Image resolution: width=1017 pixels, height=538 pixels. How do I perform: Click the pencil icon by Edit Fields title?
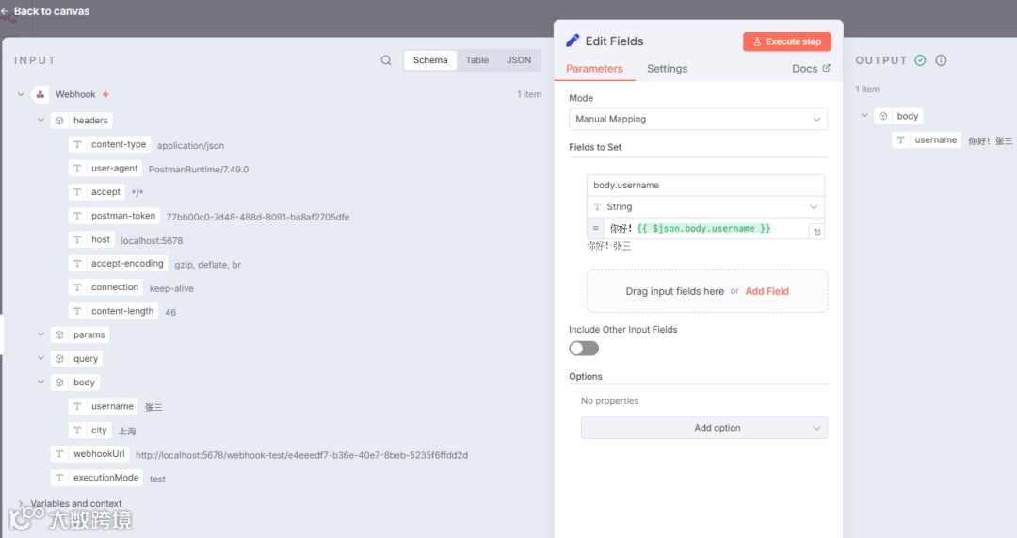click(573, 41)
